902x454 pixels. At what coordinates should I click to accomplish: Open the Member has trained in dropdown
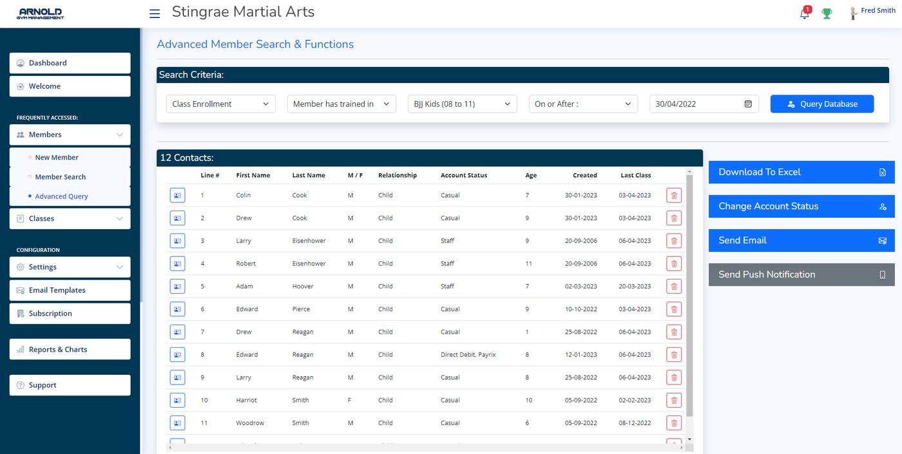341,104
